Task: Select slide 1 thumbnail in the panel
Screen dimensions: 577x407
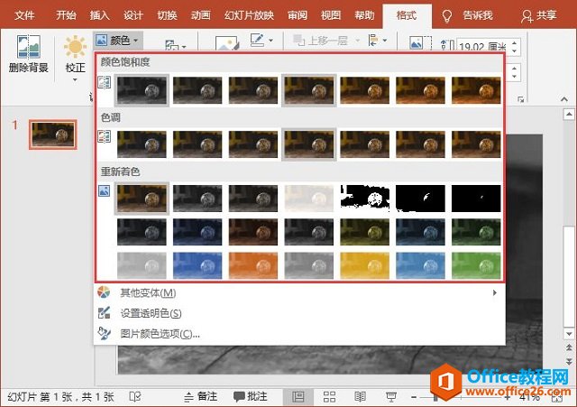Action: [x=53, y=134]
